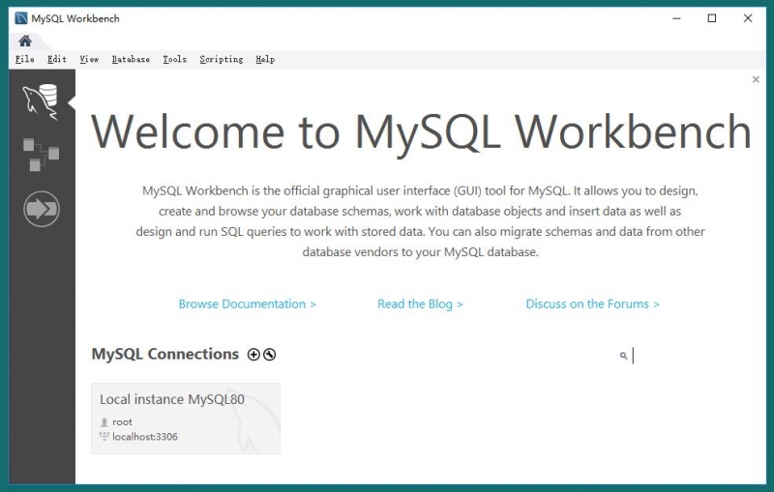
Task: Click MySQL Workbench title bar app icon
Action: tap(20, 18)
